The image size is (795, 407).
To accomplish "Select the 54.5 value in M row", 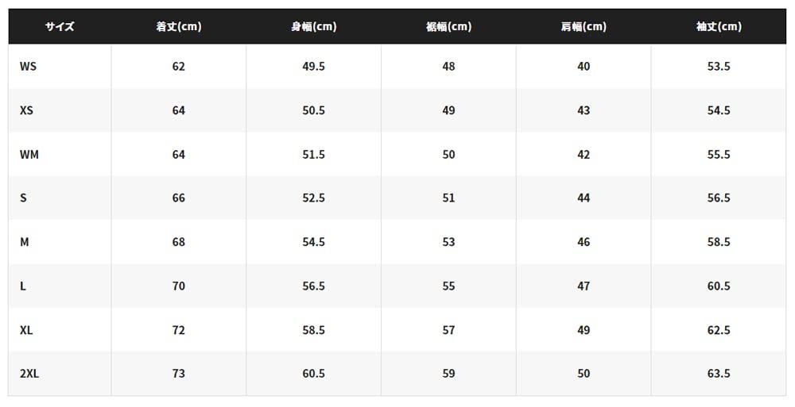I will pos(314,242).
